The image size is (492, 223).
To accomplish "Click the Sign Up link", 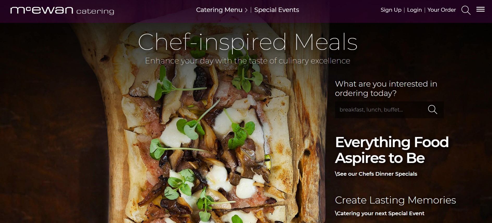I will pyautogui.click(x=391, y=10).
